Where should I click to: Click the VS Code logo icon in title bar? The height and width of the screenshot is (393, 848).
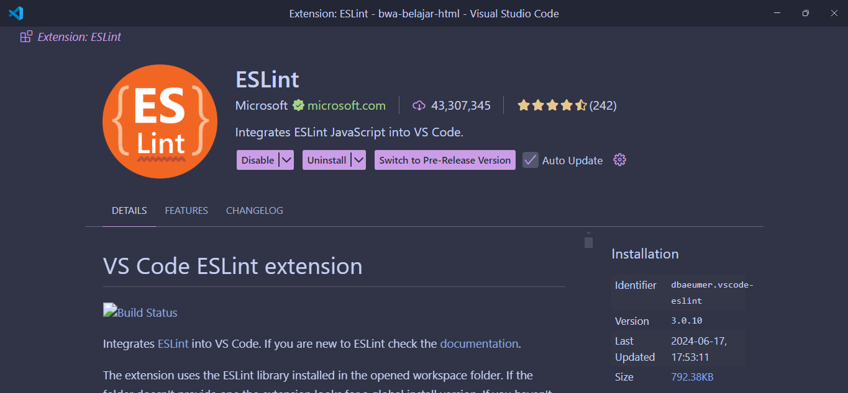pyautogui.click(x=16, y=13)
